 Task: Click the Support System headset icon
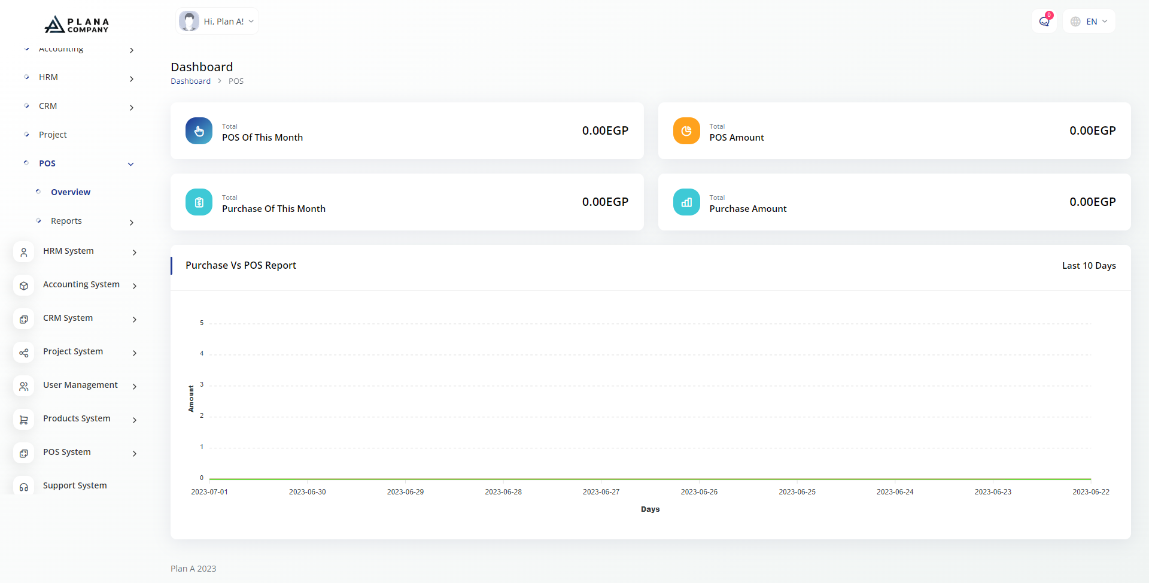point(24,487)
